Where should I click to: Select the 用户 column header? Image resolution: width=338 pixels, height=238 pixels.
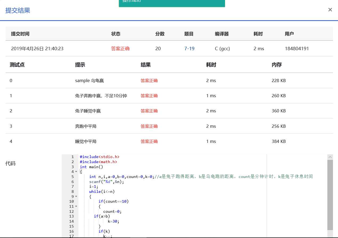[x=289, y=34]
